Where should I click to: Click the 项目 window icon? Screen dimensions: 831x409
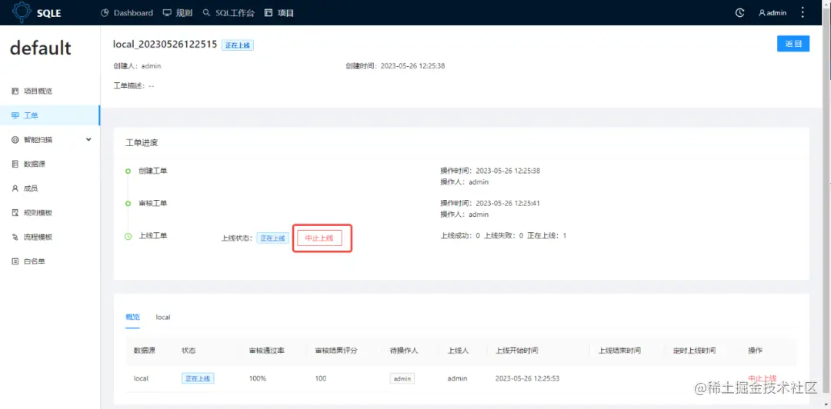pos(269,13)
